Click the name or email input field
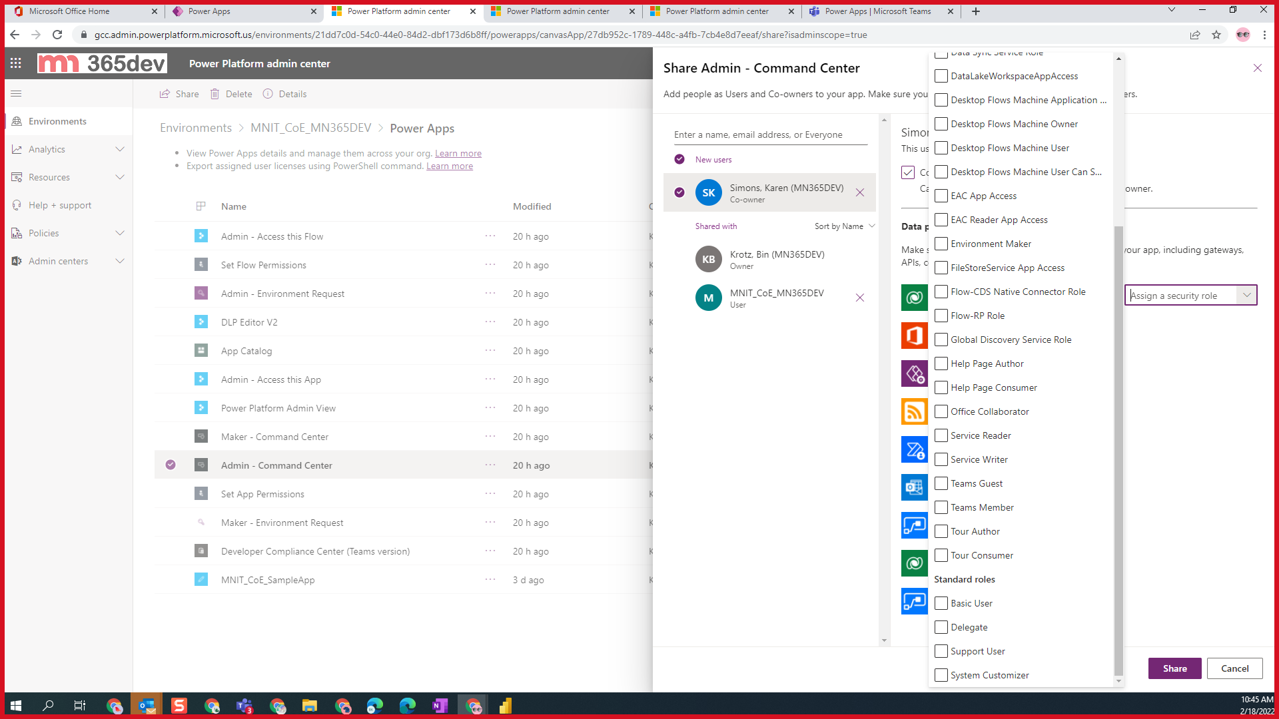Image resolution: width=1279 pixels, height=719 pixels. pyautogui.click(x=770, y=134)
